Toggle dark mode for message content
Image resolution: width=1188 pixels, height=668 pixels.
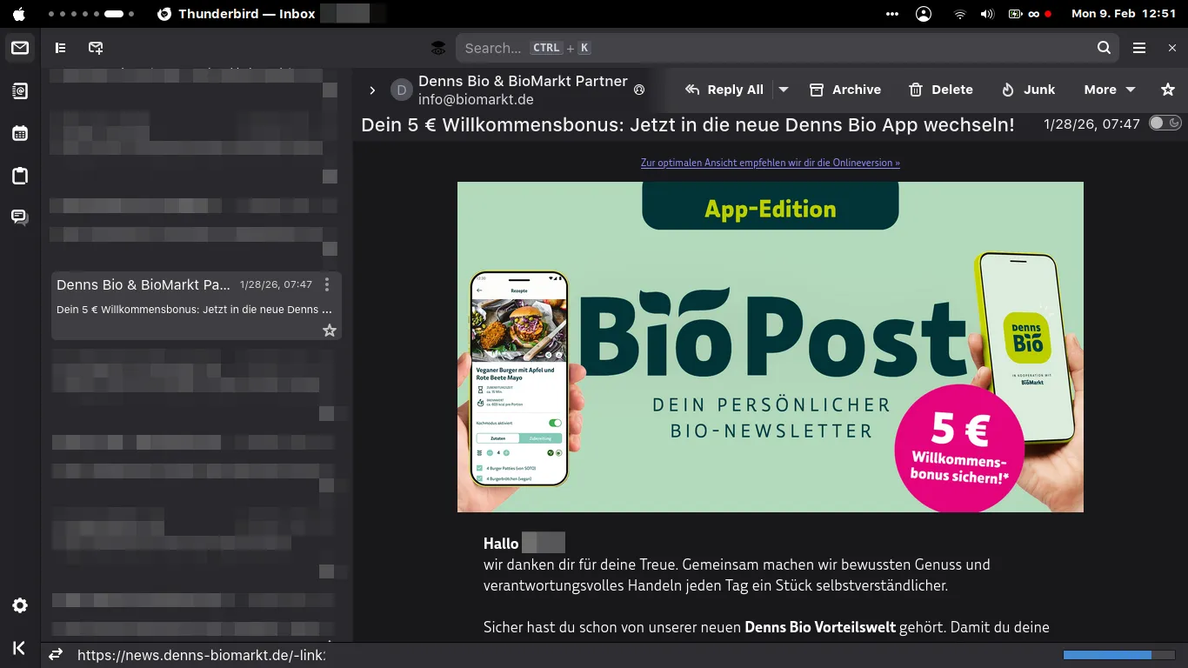[x=1165, y=124]
